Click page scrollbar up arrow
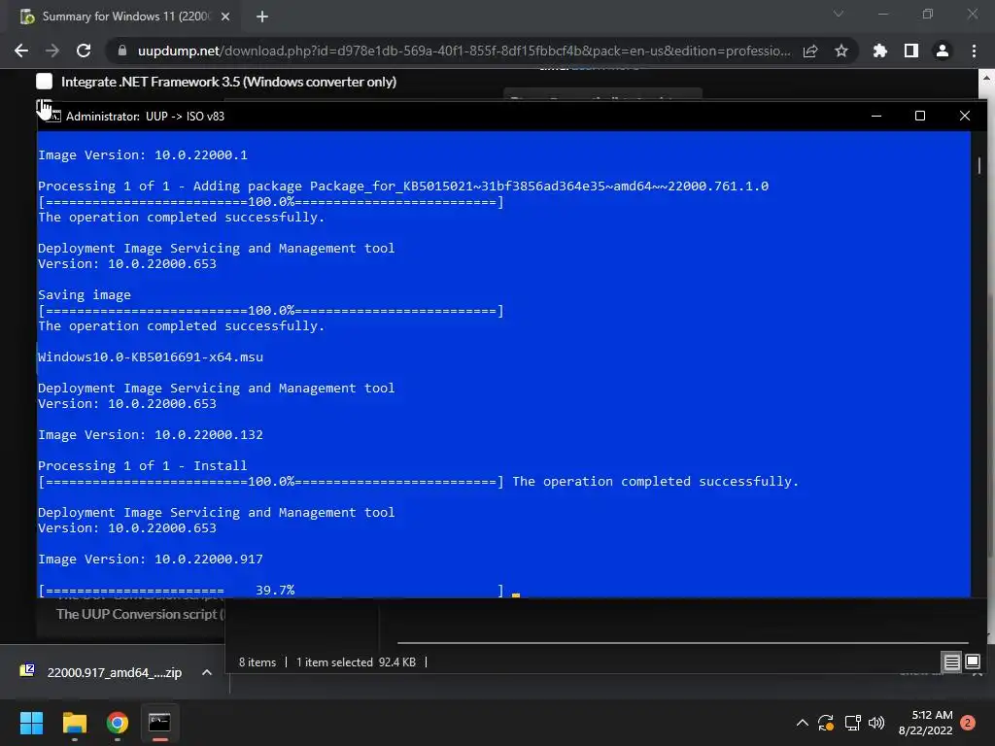995x746 pixels. click(x=987, y=78)
